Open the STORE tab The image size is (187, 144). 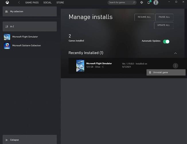coord(60,3)
